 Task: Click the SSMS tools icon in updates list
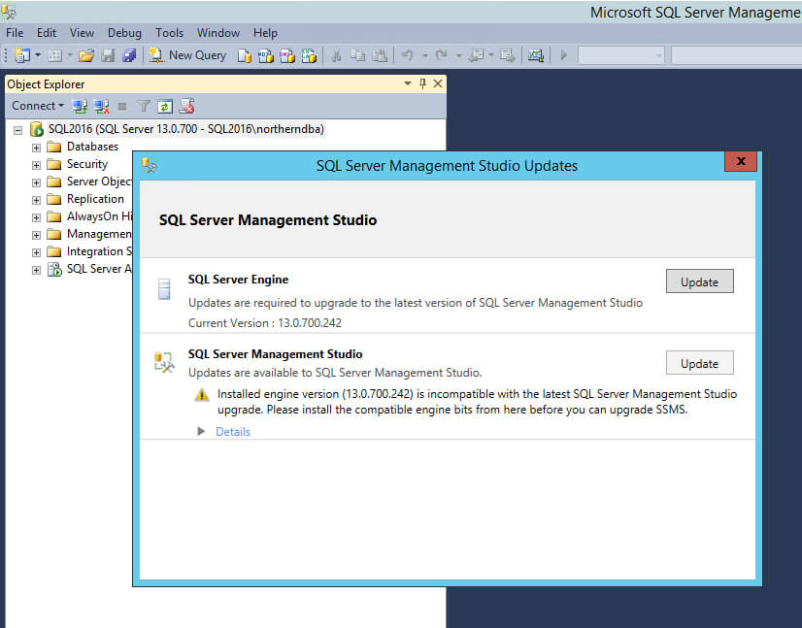click(x=164, y=361)
